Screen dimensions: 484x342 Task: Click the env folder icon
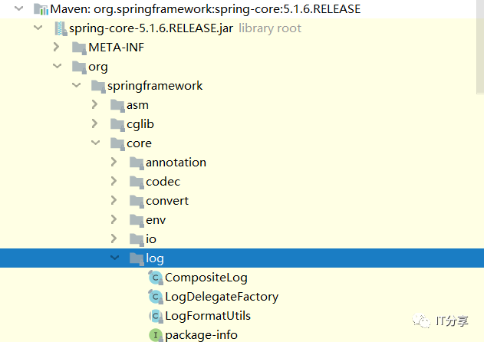(137, 220)
